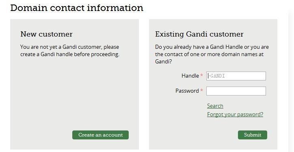Open the Search link under Password

pyautogui.click(x=215, y=106)
